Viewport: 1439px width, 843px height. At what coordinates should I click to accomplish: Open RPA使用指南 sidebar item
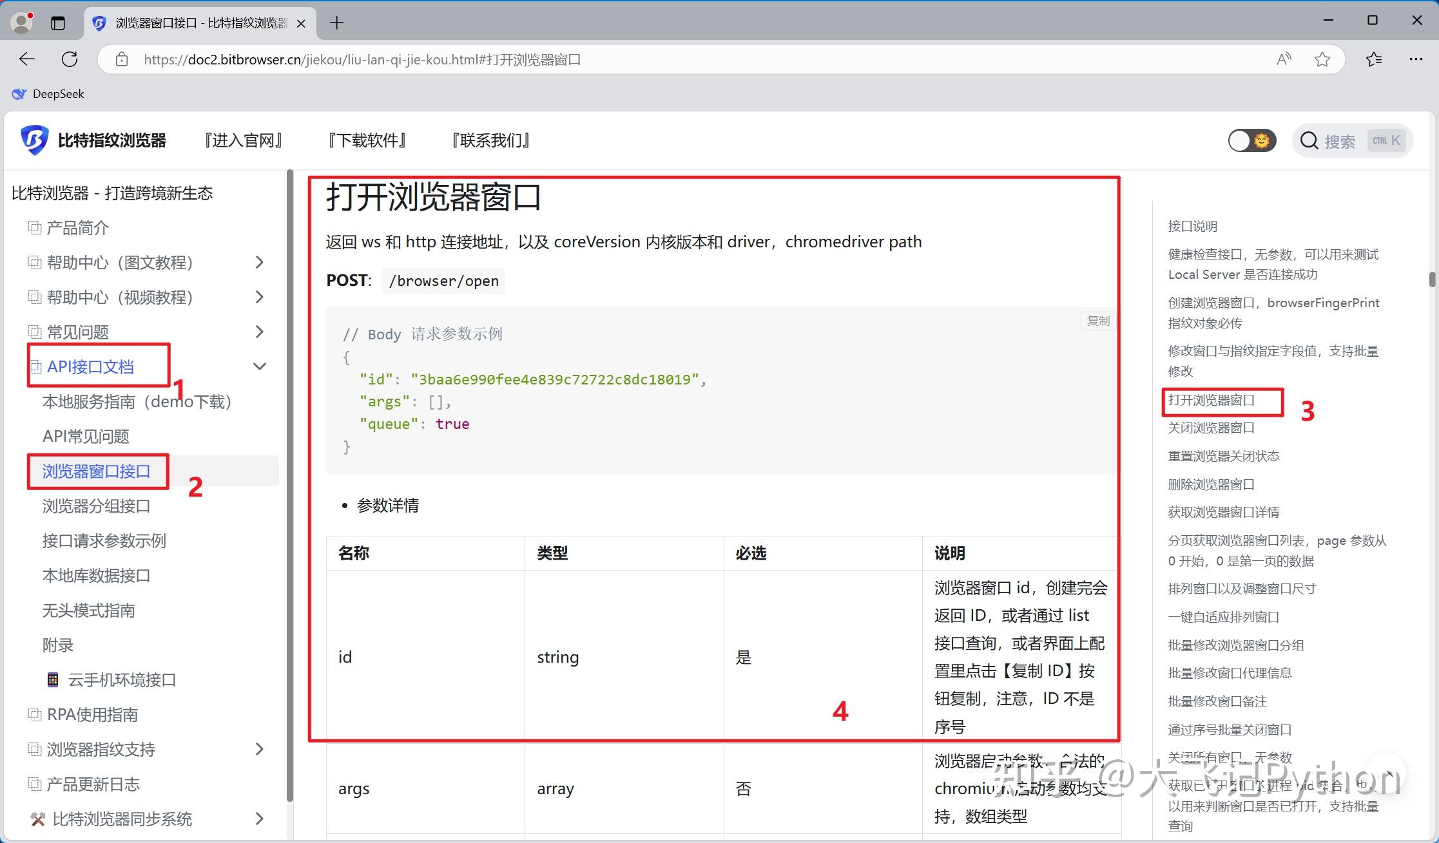(92, 715)
